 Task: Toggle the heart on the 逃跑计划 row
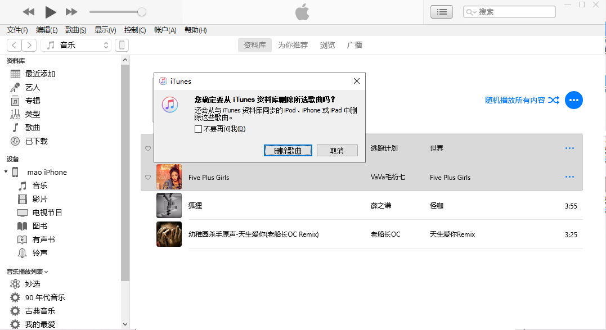tap(148, 148)
